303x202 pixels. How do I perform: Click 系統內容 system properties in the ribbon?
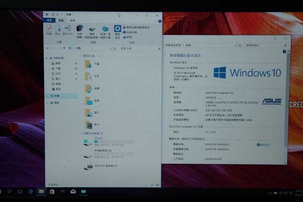click(x=130, y=32)
